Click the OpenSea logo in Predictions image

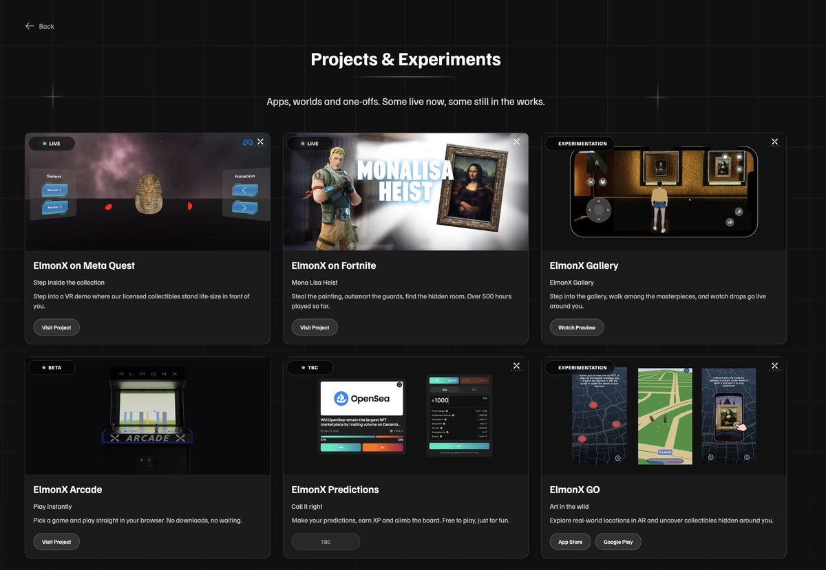click(361, 398)
